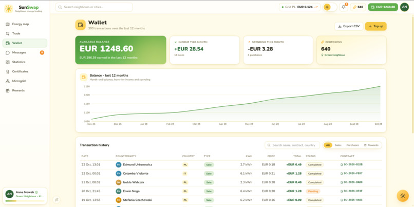This screenshot has height=207, width=414.
Task: Click Izolda Walczak avatar icon
Action: tap(119, 182)
